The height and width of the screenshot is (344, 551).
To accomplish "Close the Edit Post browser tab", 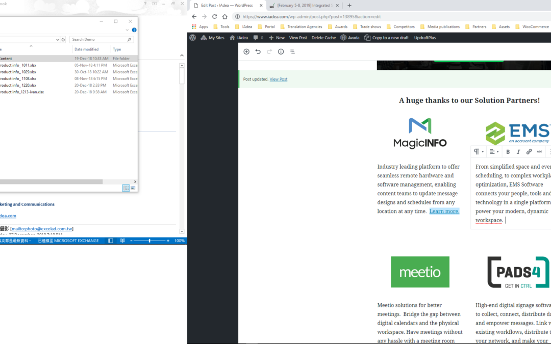I will point(261,5).
